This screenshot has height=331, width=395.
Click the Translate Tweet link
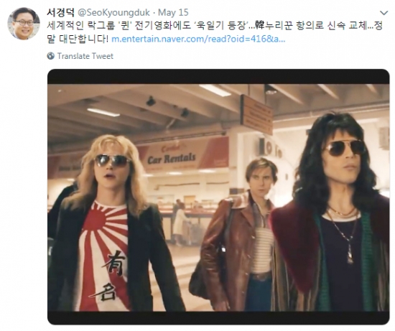(85, 56)
